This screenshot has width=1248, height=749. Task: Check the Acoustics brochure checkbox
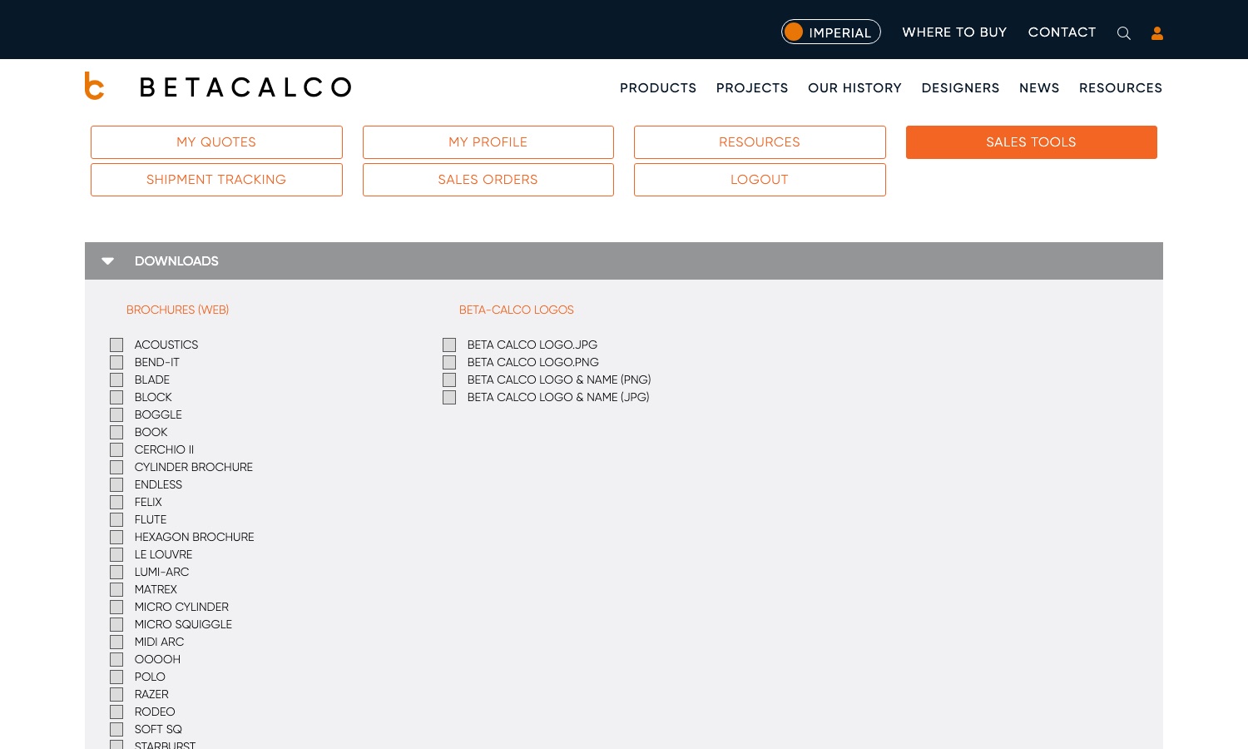(x=116, y=345)
